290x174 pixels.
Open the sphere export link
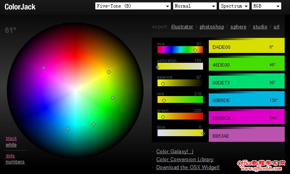238,27
